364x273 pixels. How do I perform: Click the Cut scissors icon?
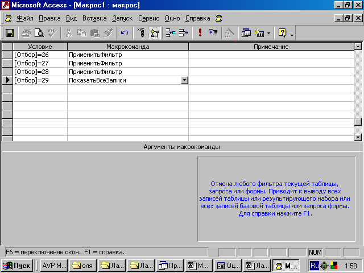pos(68,33)
